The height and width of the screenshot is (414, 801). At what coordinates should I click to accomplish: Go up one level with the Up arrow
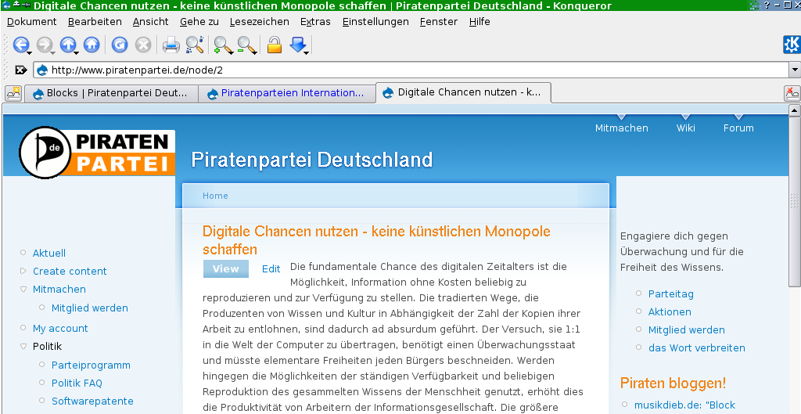pyautogui.click(x=68, y=45)
